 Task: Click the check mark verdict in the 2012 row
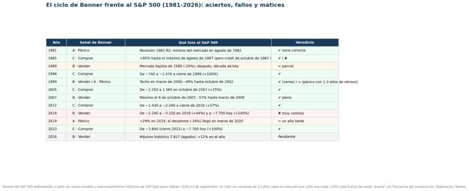(x=279, y=105)
